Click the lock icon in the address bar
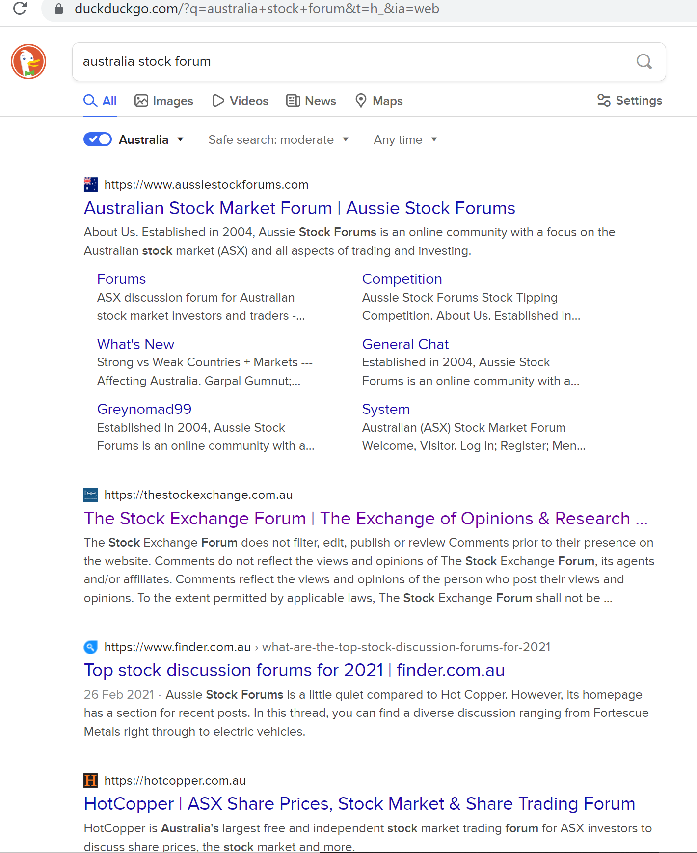The height and width of the screenshot is (853, 697). click(x=59, y=9)
